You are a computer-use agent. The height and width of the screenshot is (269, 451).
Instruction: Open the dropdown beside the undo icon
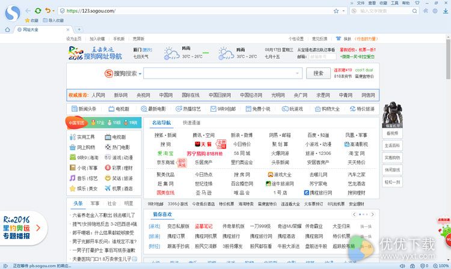[x=54, y=11]
